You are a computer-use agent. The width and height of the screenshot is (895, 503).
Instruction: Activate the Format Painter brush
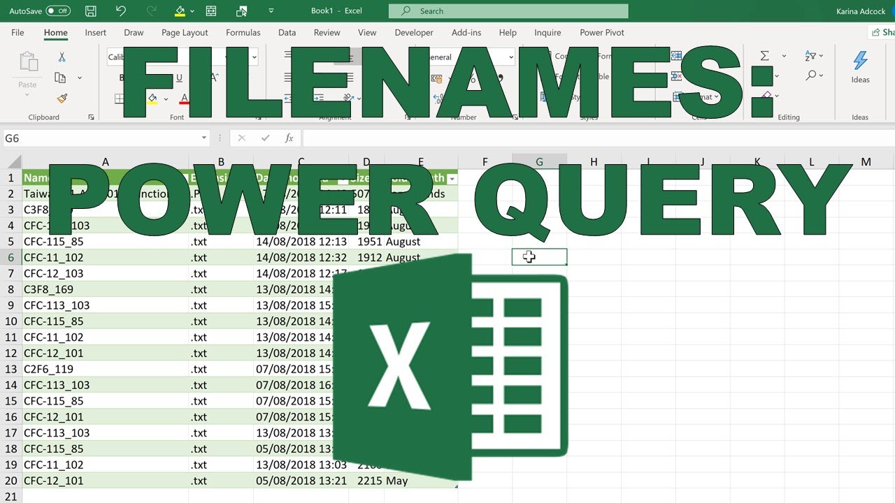pyautogui.click(x=62, y=99)
